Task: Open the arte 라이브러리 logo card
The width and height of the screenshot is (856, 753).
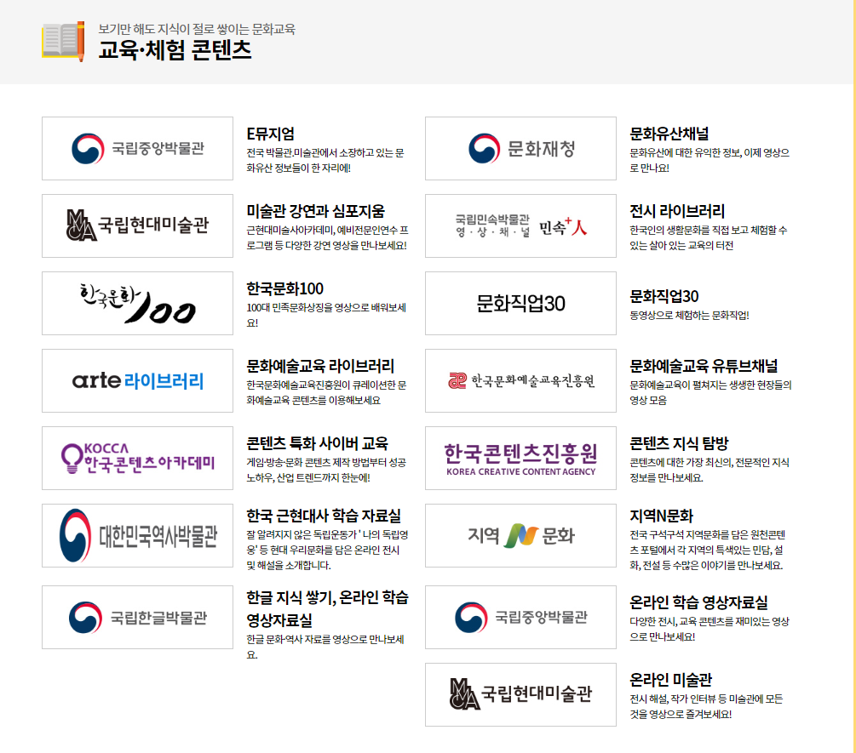Action: coord(138,380)
